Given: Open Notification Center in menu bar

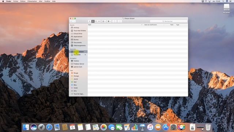Looking at the screenshot, I should click(231, 1).
